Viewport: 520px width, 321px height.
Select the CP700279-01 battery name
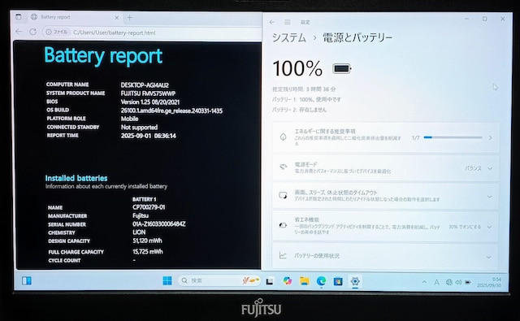[149, 207]
